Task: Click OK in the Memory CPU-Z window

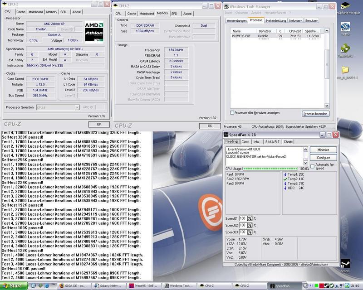Action: [210, 126]
